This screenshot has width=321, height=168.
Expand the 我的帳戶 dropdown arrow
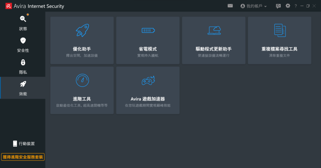pos(266,6)
